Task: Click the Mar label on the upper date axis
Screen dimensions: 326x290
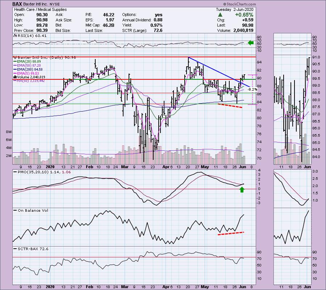Action: [x=125, y=167]
